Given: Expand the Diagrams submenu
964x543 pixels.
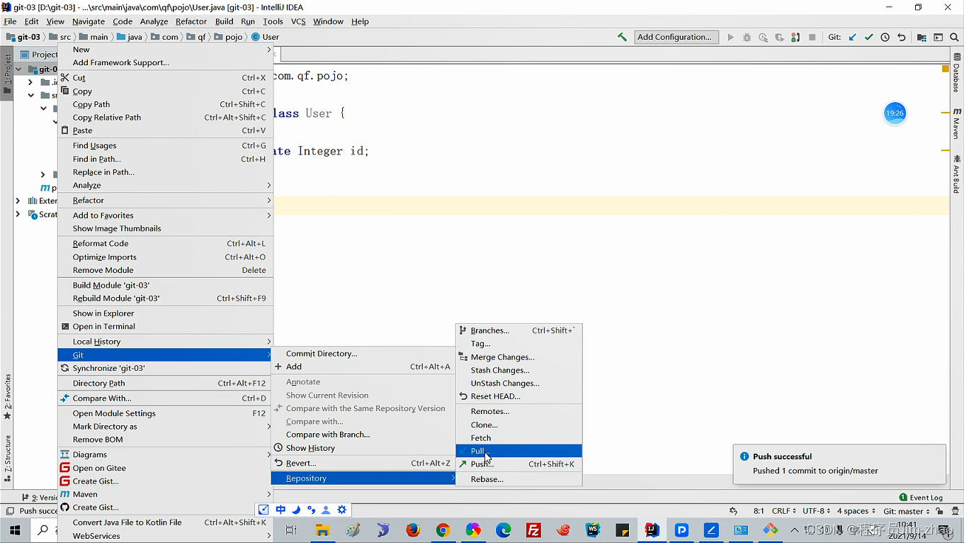Looking at the screenshot, I should pyautogui.click(x=165, y=454).
